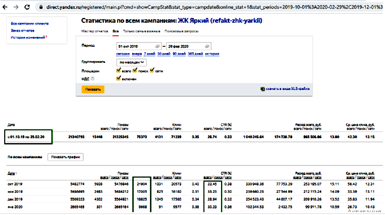Choose the '7 дней' period link

[150, 54]
